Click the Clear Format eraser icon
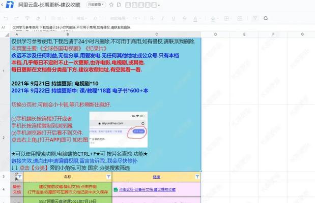 pos(38,18)
